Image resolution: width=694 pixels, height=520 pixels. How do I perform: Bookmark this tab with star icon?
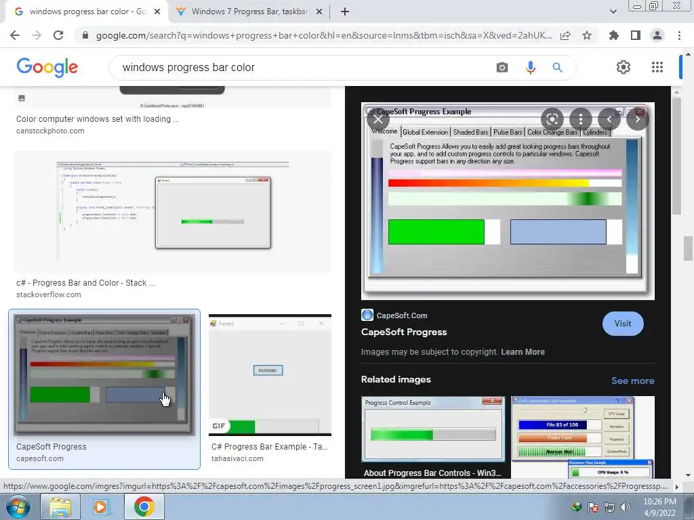click(587, 35)
